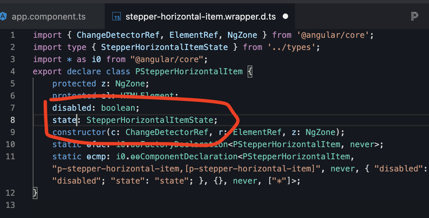Click the unsaved changes dot on the active tab
The width and height of the screenshot is (429, 218).
[x=285, y=16]
